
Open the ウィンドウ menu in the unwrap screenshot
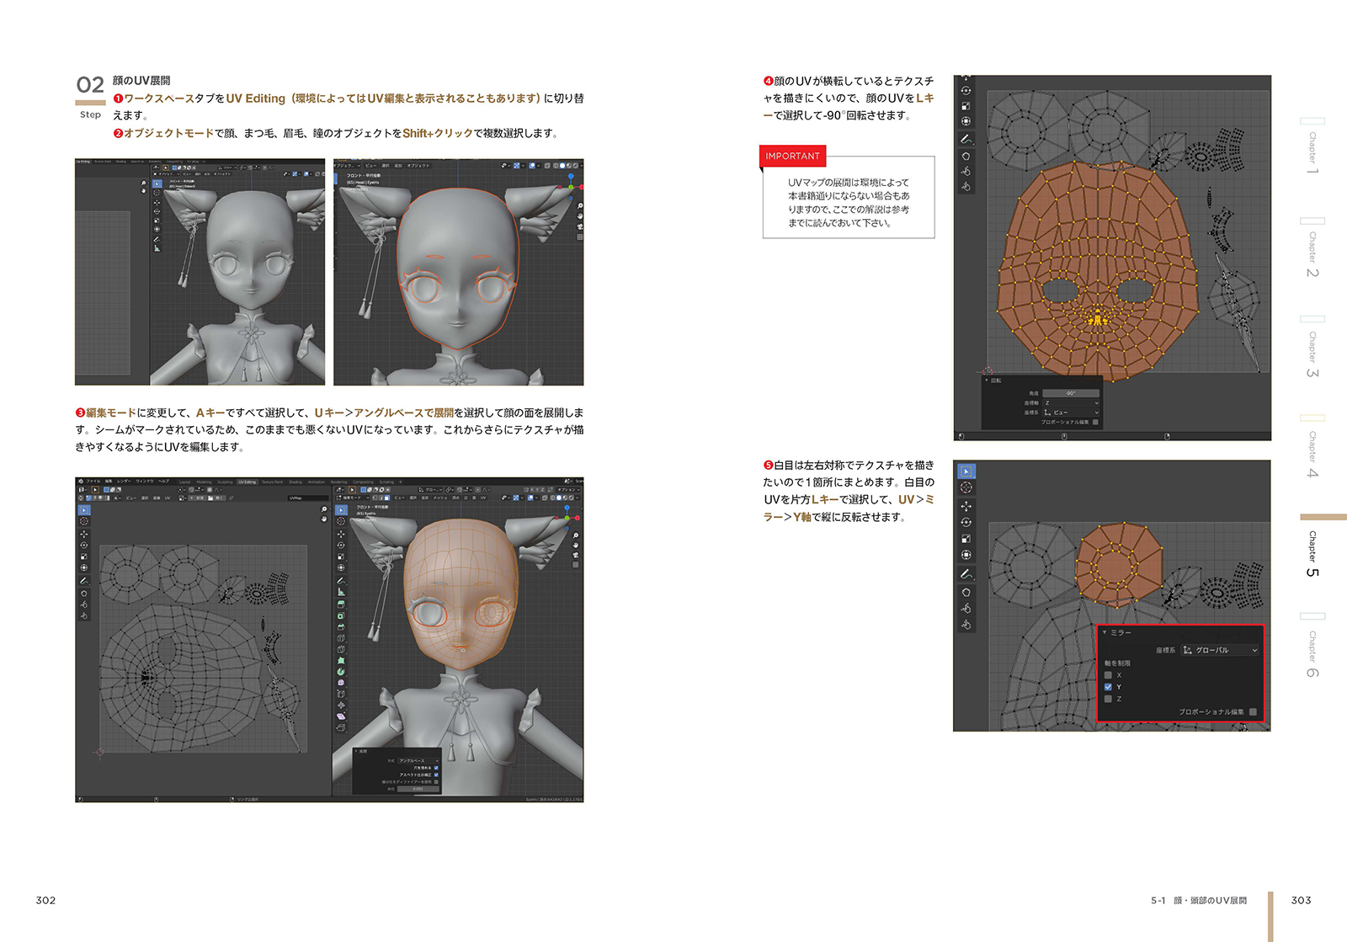[x=145, y=482]
